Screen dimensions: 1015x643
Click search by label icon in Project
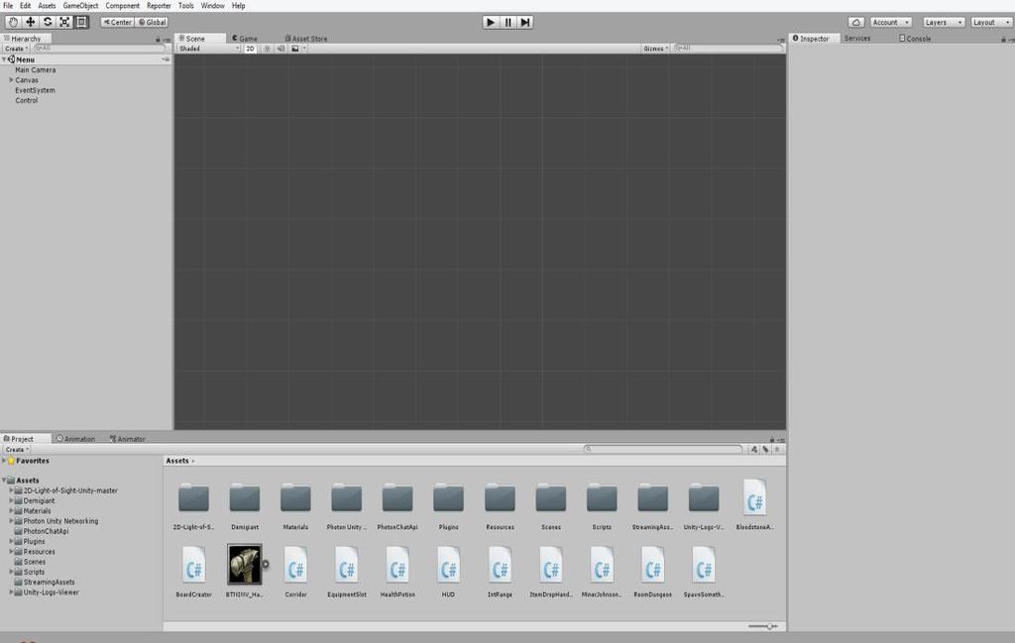tap(766, 449)
